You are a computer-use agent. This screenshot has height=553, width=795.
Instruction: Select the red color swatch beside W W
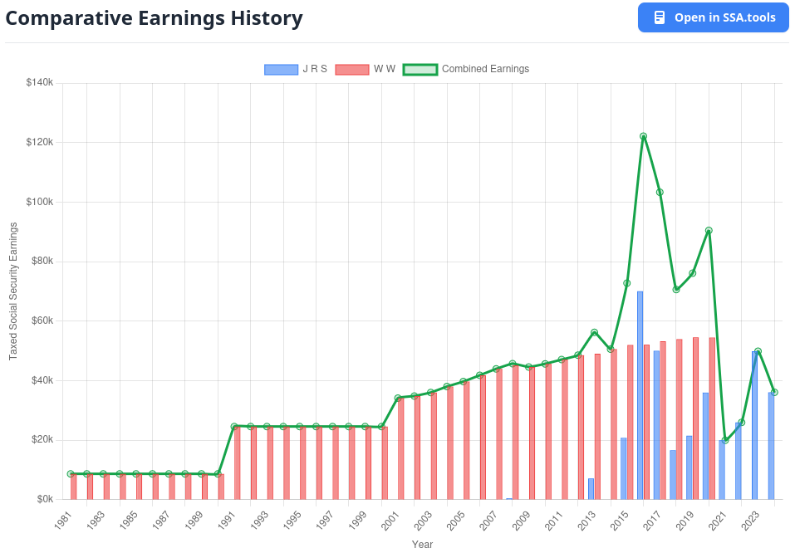353,69
